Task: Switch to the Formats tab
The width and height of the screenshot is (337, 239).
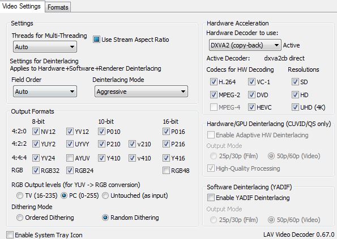Action: click(x=58, y=7)
